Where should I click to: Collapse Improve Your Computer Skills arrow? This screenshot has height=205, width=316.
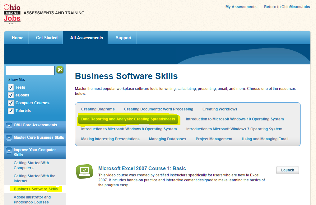[9, 151]
